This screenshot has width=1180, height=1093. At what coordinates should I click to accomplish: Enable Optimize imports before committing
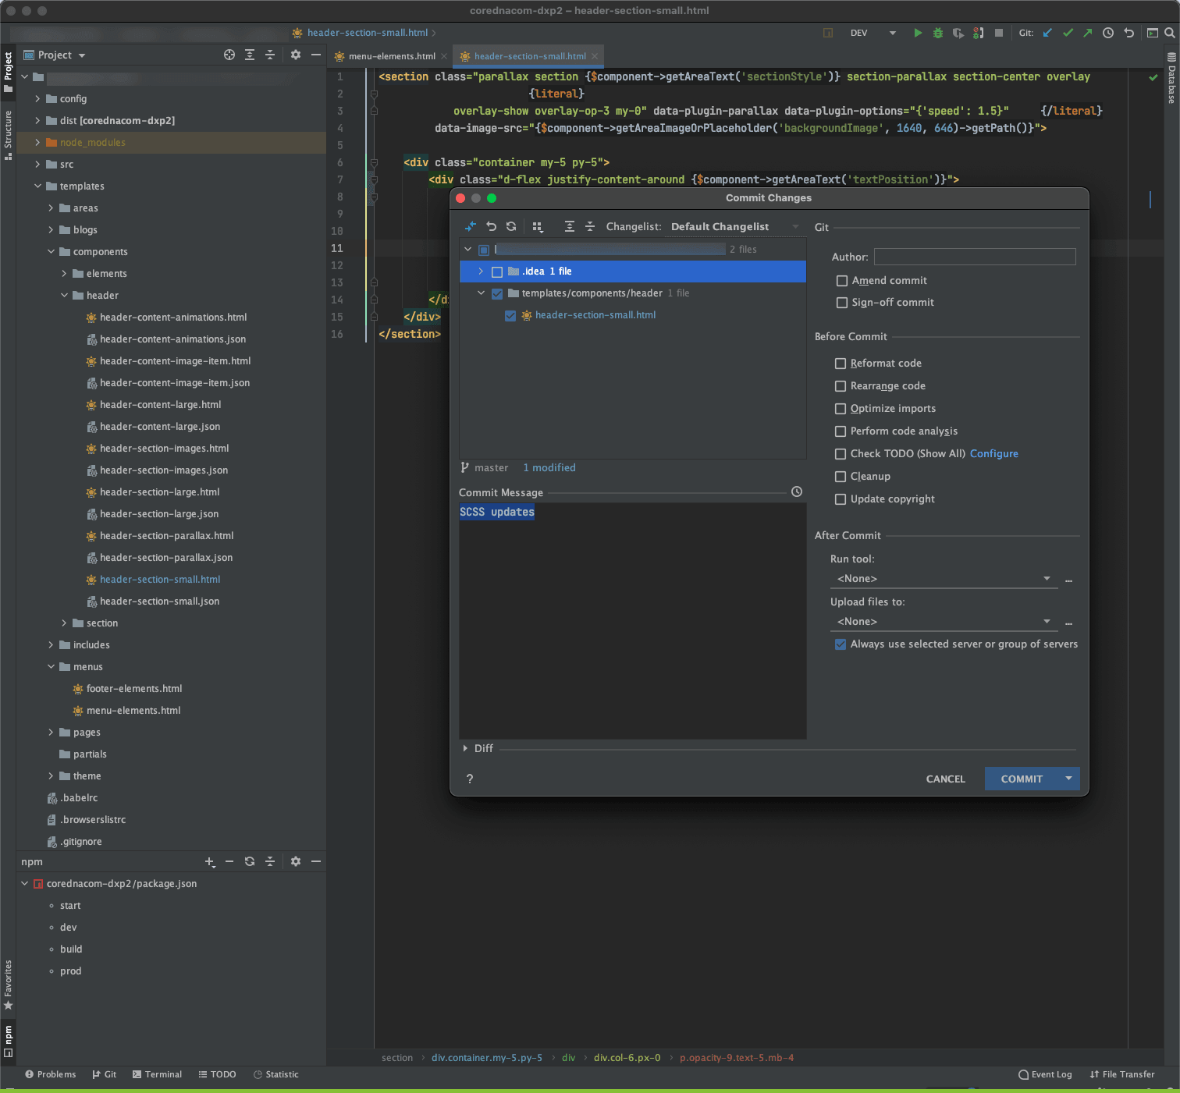click(x=841, y=408)
